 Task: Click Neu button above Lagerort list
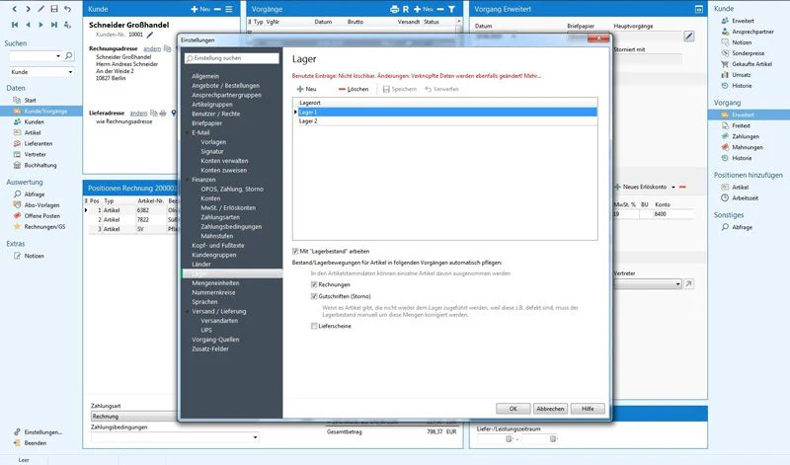pos(307,89)
